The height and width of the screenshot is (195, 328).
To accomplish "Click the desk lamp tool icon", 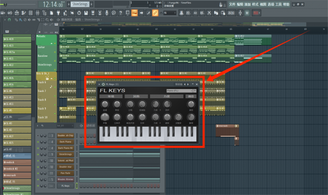I will pos(65,13).
